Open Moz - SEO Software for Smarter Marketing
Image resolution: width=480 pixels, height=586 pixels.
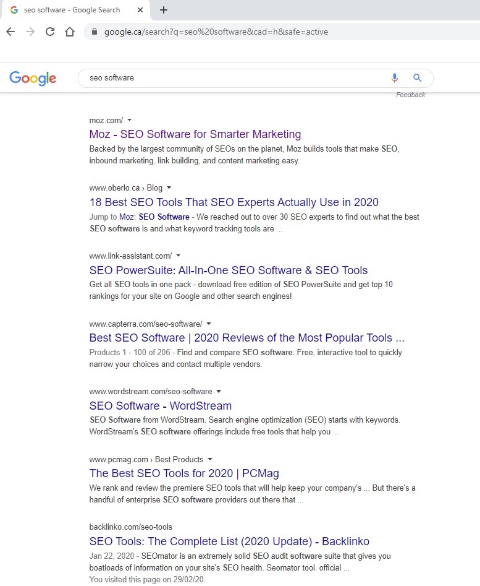coord(195,134)
